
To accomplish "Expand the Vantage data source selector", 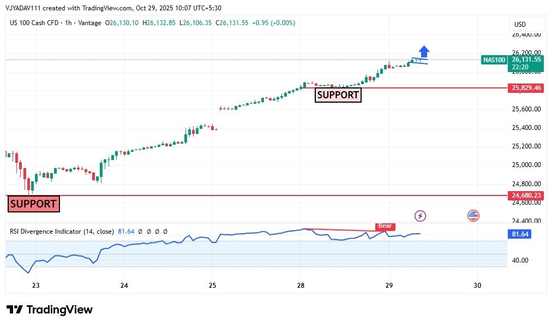I will [x=88, y=23].
